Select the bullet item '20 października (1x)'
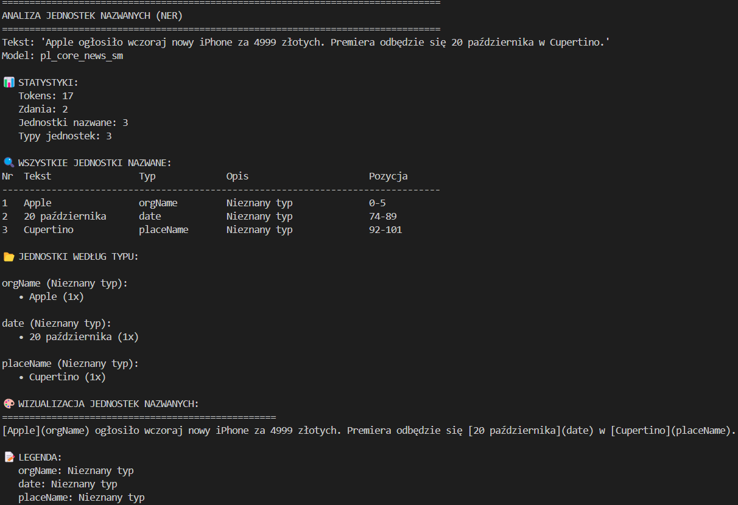This screenshot has width=738, height=505. tap(84, 336)
